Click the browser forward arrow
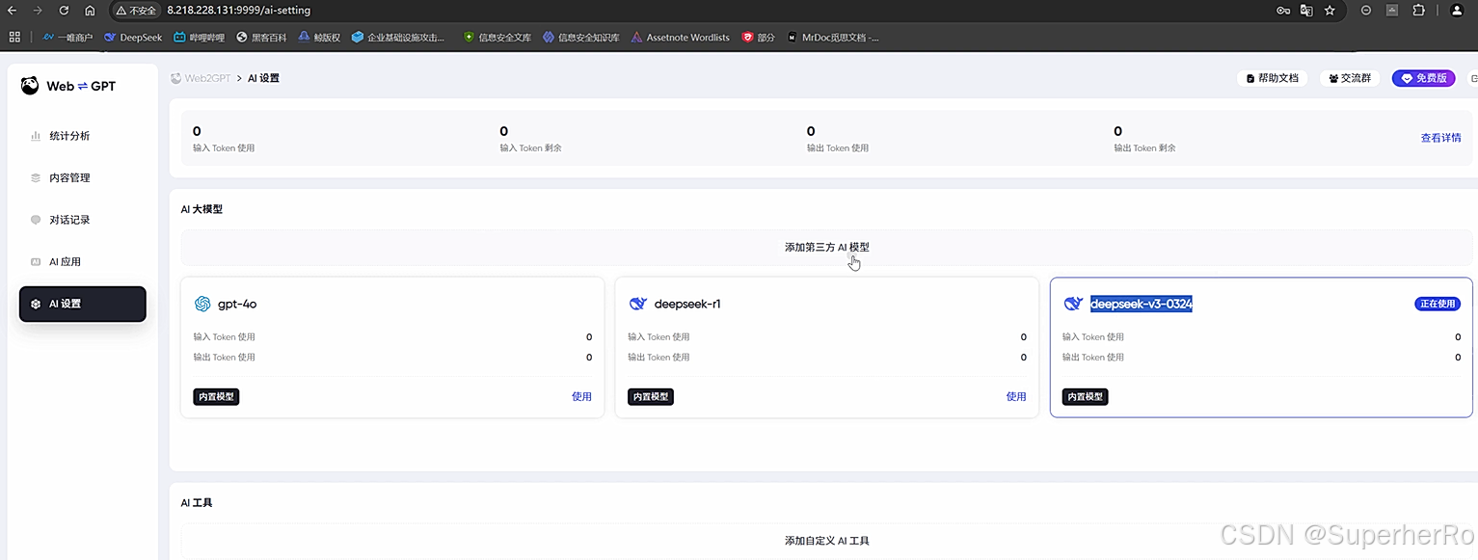This screenshot has width=1478, height=560. click(x=38, y=10)
